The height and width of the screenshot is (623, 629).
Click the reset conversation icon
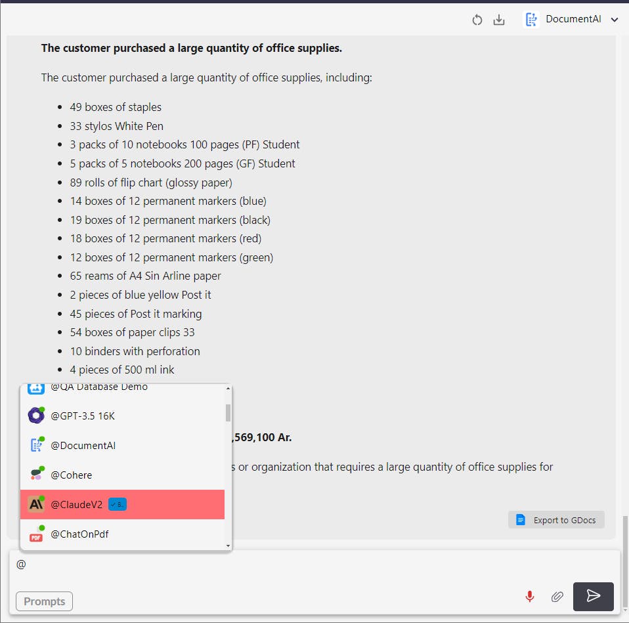tap(477, 20)
